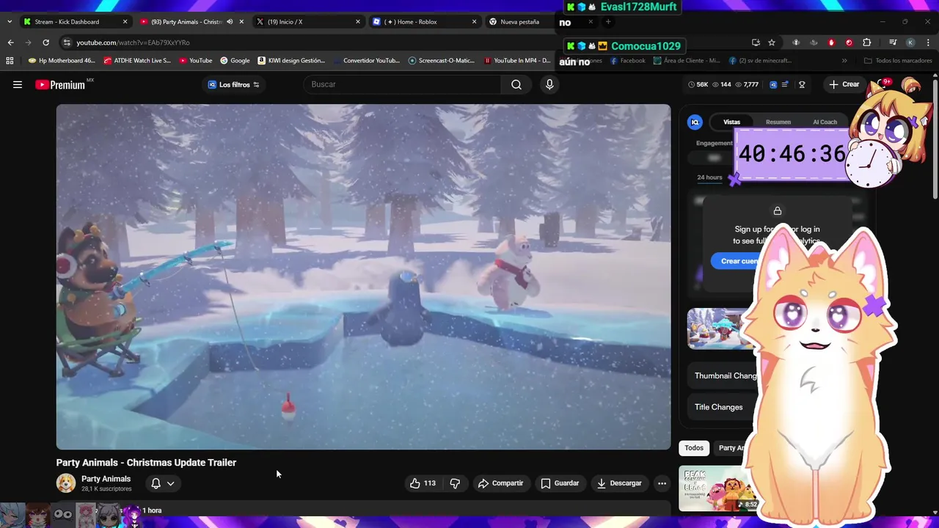
Task: Open the trophy icon in the stats bar
Action: pyautogui.click(x=802, y=84)
